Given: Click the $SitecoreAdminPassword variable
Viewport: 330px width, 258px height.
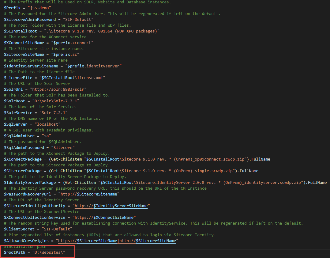Looking at the screenshot, I should tap(30, 19).
